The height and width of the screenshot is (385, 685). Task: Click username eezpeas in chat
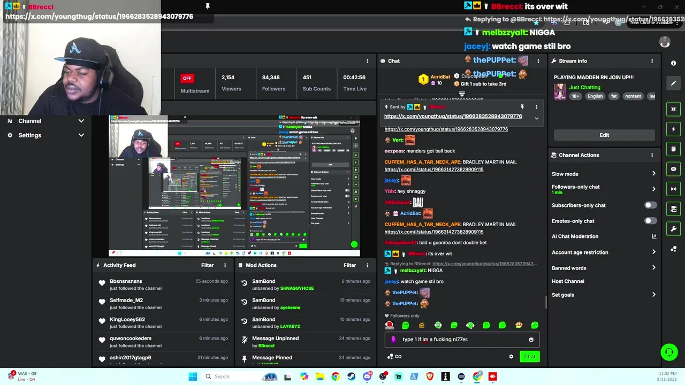[394, 151]
